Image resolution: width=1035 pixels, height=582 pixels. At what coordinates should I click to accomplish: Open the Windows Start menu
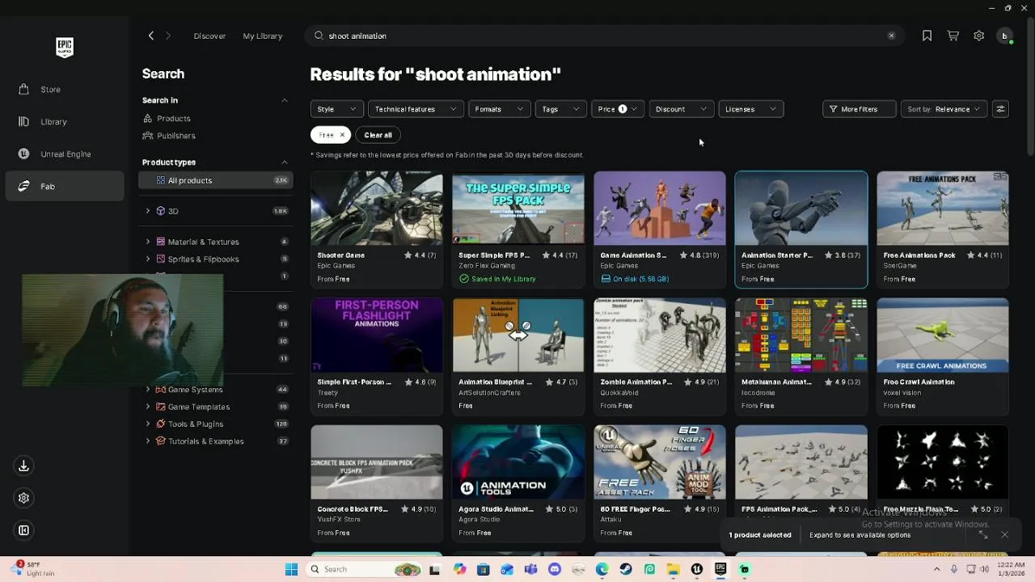[291, 569]
